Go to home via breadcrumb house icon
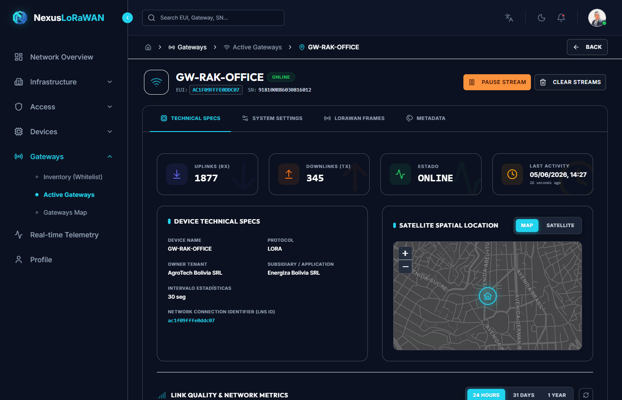 tap(148, 47)
